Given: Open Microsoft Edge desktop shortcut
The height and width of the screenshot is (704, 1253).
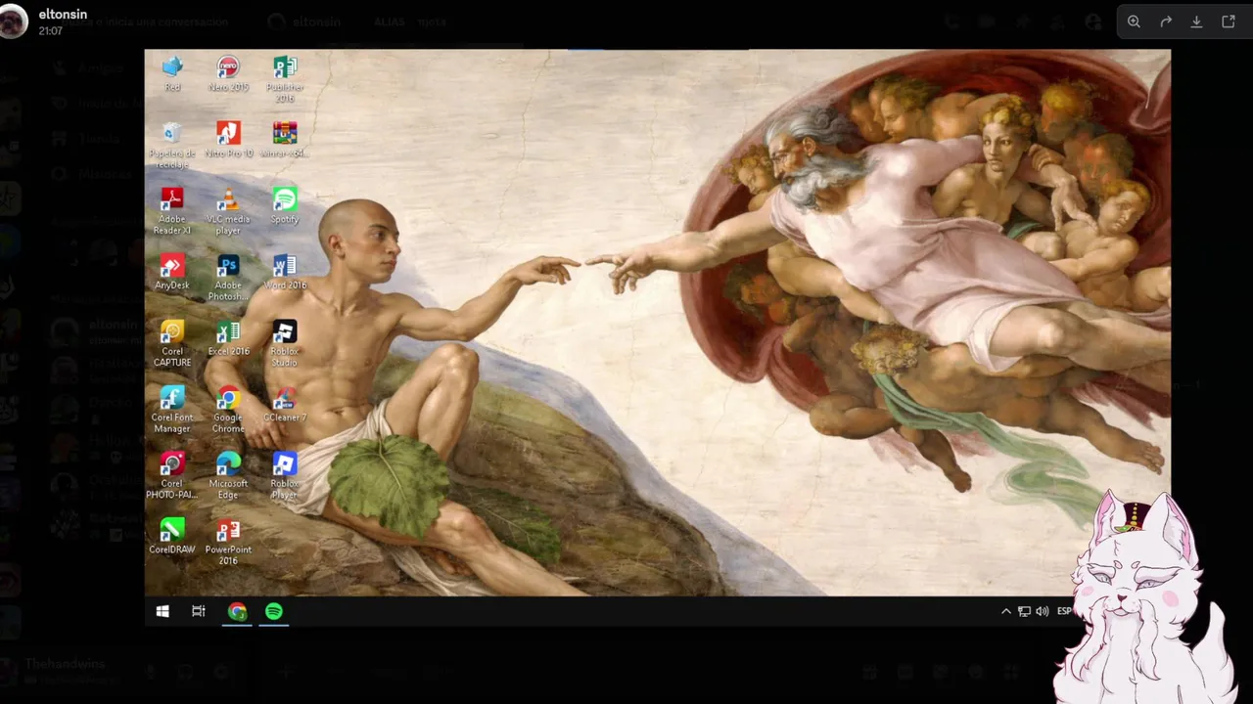Looking at the screenshot, I should pyautogui.click(x=228, y=475).
